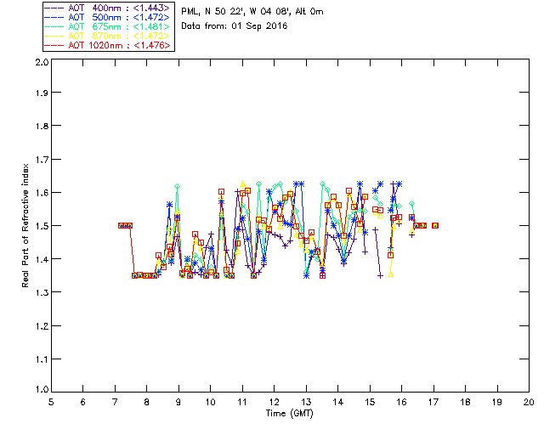Click the x-axis hour label 9
Viewport: 544px width, 435px height.
(x=178, y=402)
